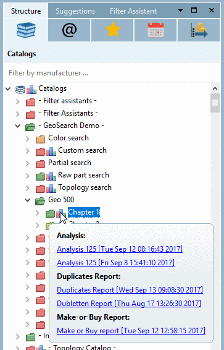Click the Raw part search green folder icon
Screen dimensions: 224x350
click(40, 176)
